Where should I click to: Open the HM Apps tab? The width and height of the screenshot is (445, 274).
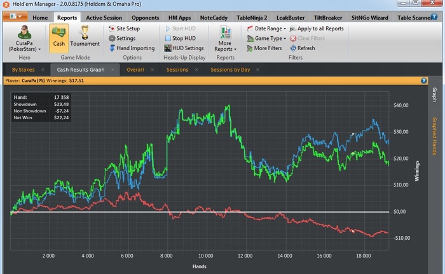[179, 18]
